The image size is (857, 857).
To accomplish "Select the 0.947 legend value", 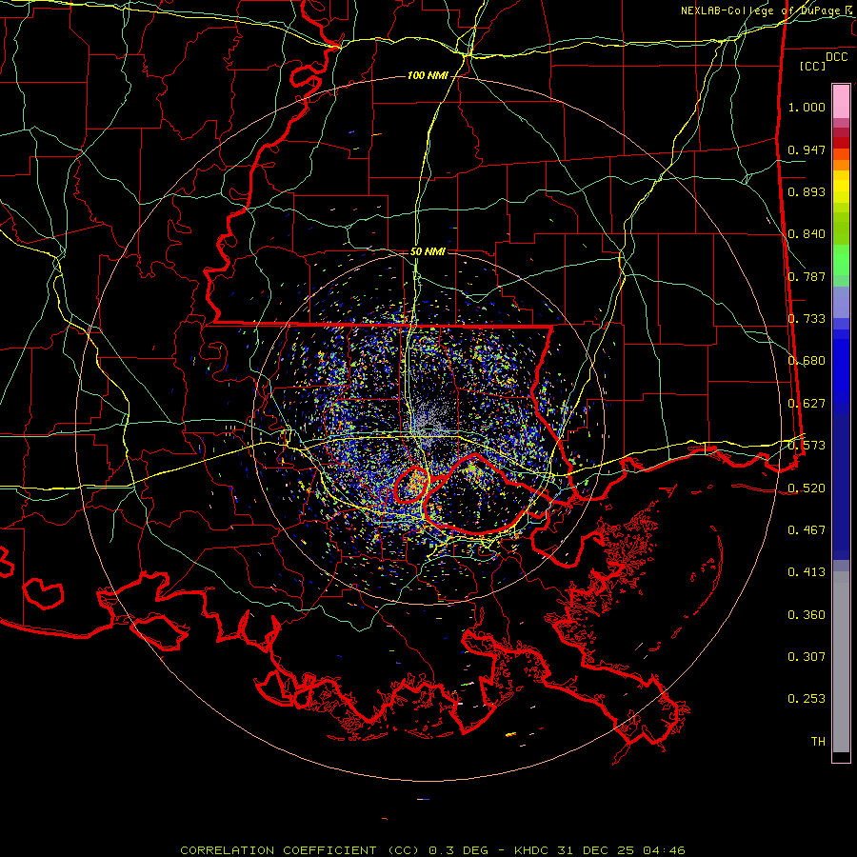I will point(807,149).
